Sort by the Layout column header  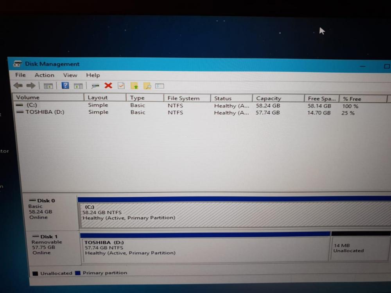pyautogui.click(x=105, y=98)
